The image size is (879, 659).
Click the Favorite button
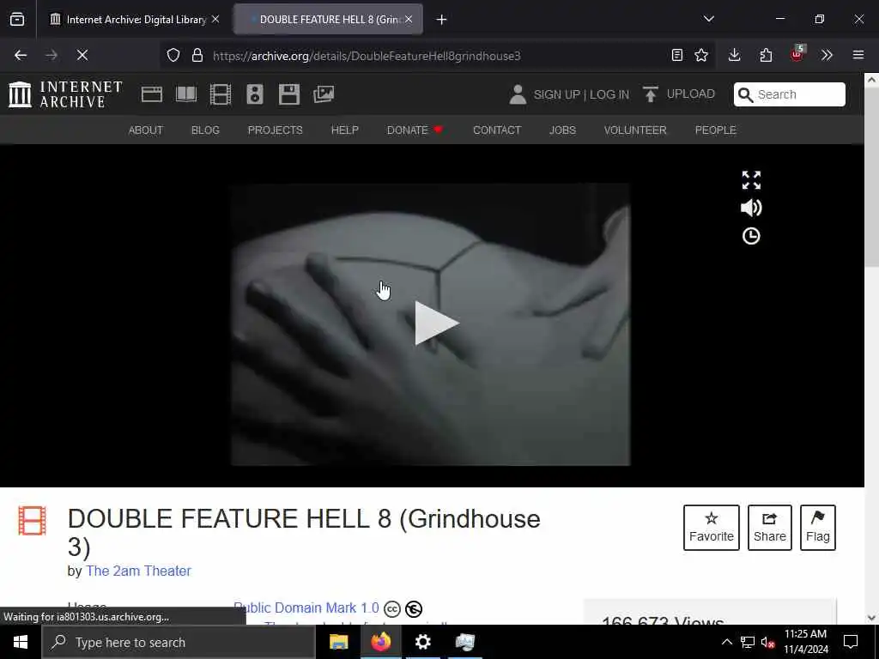click(712, 528)
